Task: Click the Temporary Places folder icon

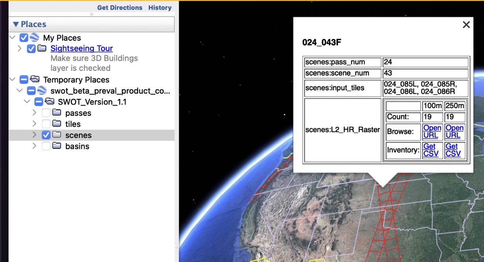Action: point(35,79)
